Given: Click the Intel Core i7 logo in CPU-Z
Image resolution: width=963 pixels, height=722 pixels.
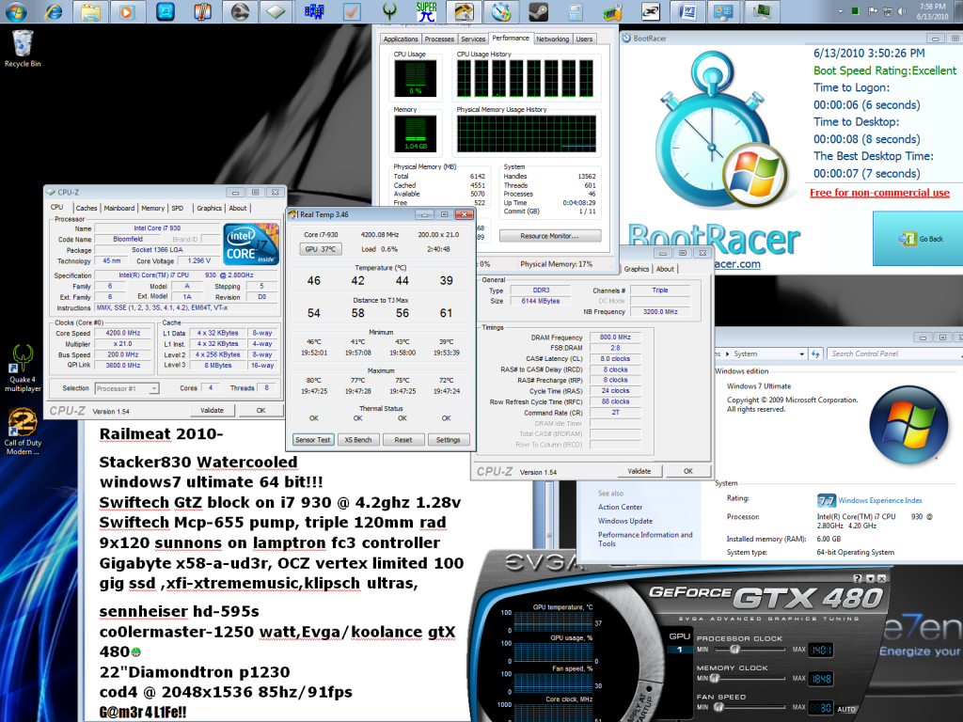Looking at the screenshot, I should 251,244.
